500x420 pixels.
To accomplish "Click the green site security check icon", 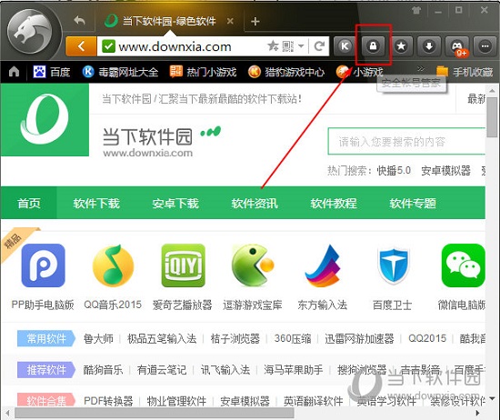I will (x=108, y=46).
